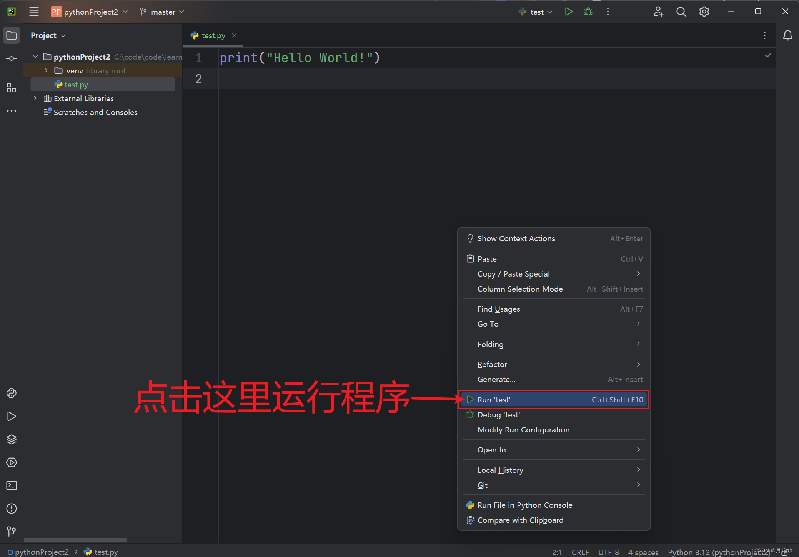
Task: Open the Problems tool window icon
Action: click(x=12, y=509)
